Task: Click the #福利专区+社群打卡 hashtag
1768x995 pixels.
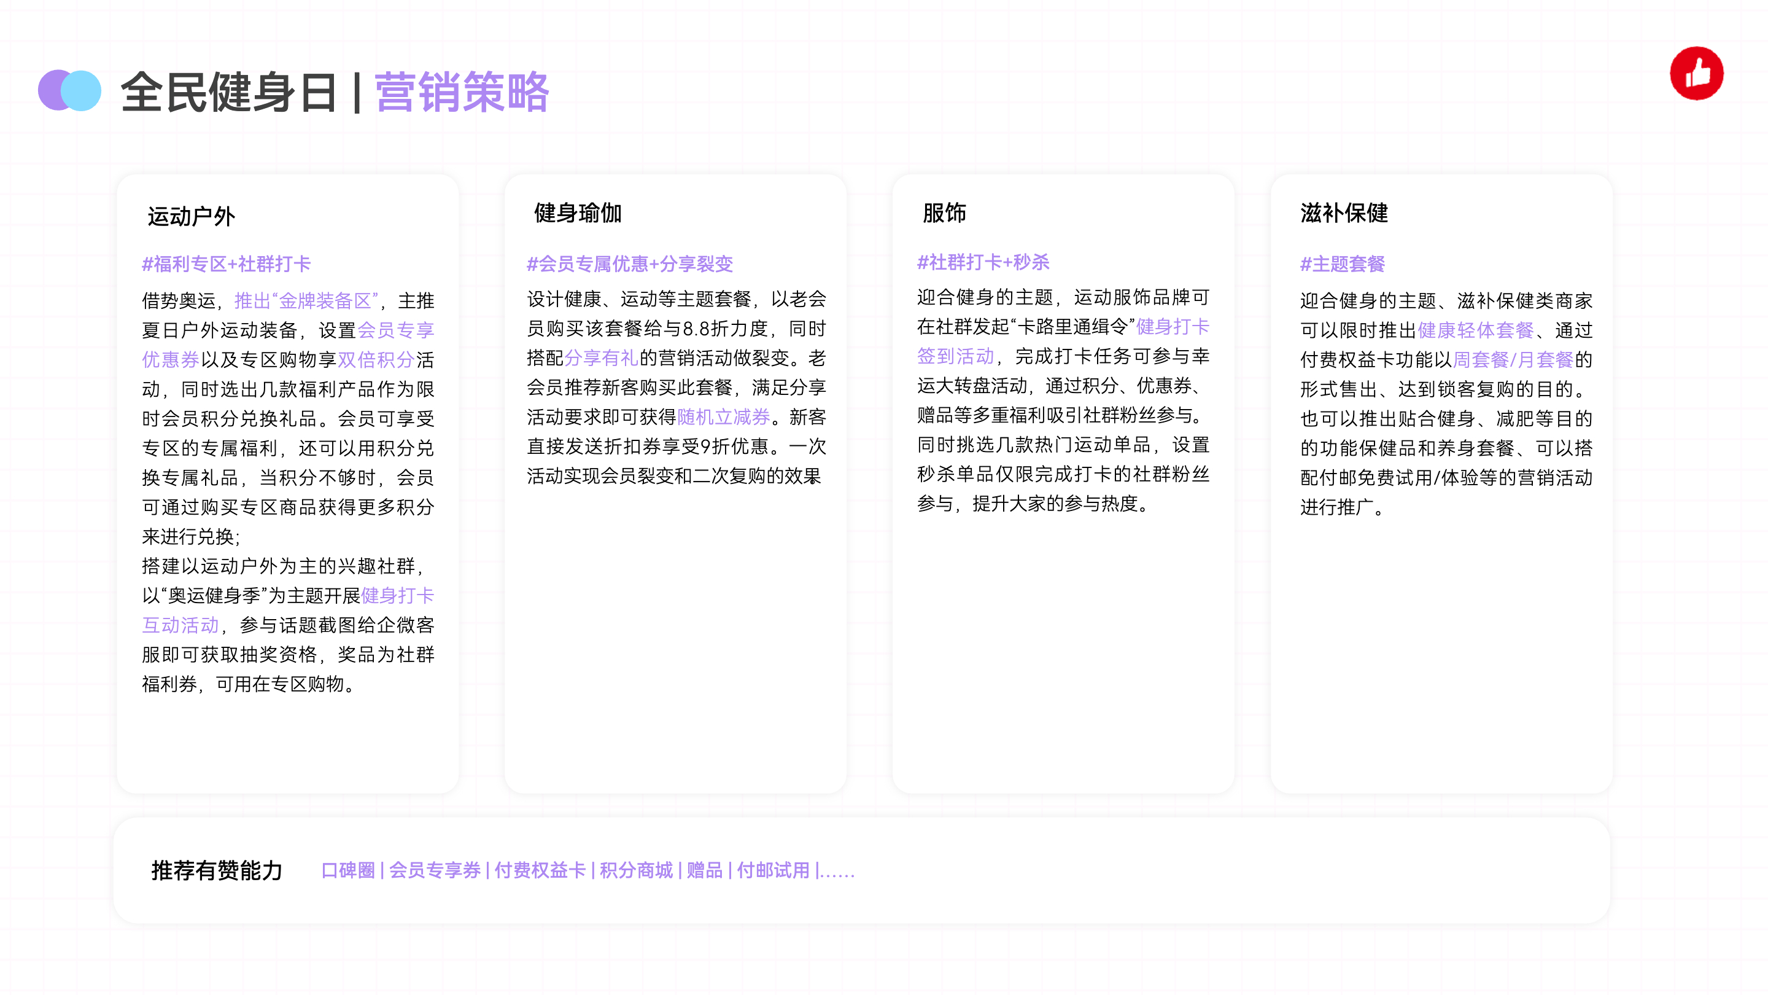Action: click(x=226, y=263)
